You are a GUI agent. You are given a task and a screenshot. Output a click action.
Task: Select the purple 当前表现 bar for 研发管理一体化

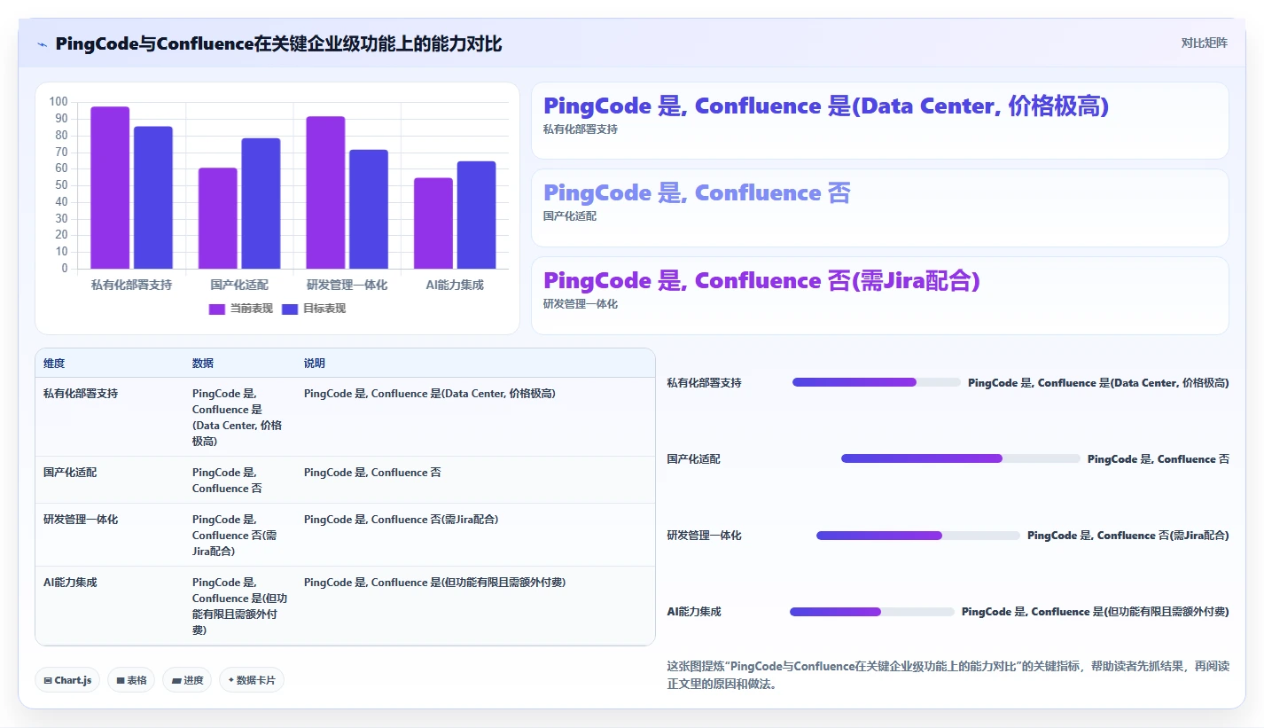325,192
